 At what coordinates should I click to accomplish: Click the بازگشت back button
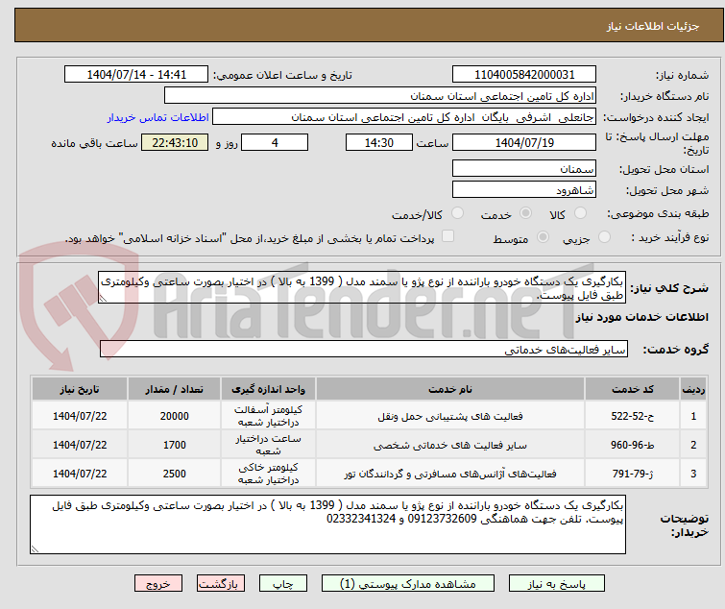(x=221, y=584)
